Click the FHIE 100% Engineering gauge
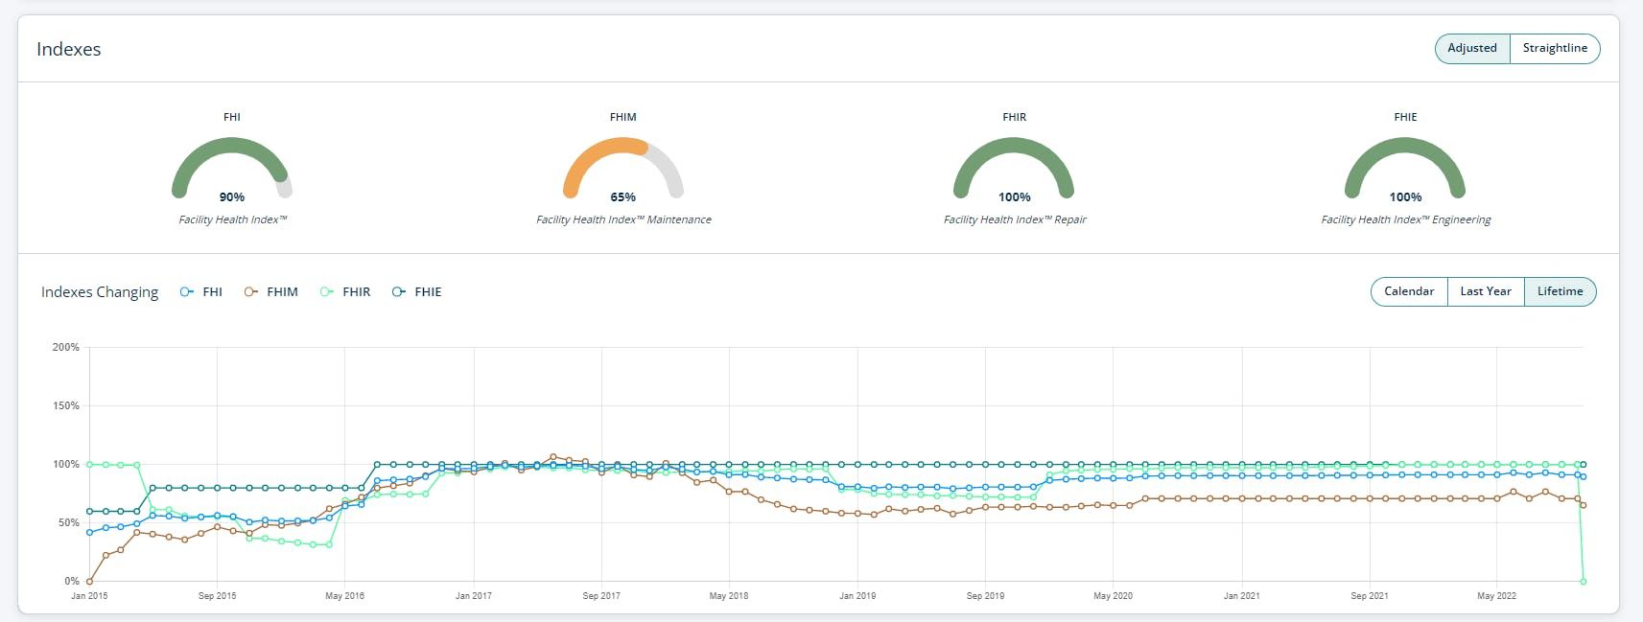 [x=1405, y=168]
